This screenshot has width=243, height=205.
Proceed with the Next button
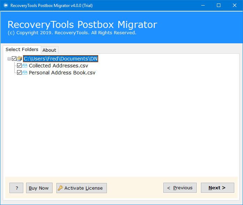pyautogui.click(x=218, y=188)
